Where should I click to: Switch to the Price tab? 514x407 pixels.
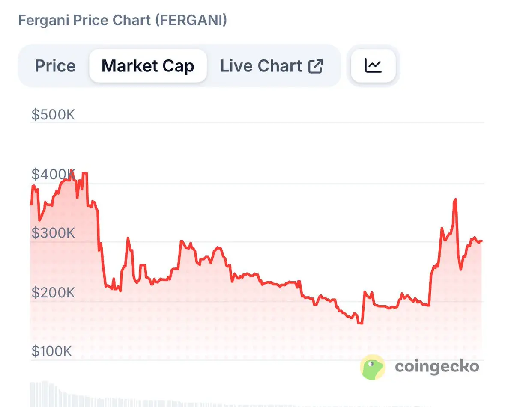pyautogui.click(x=55, y=66)
